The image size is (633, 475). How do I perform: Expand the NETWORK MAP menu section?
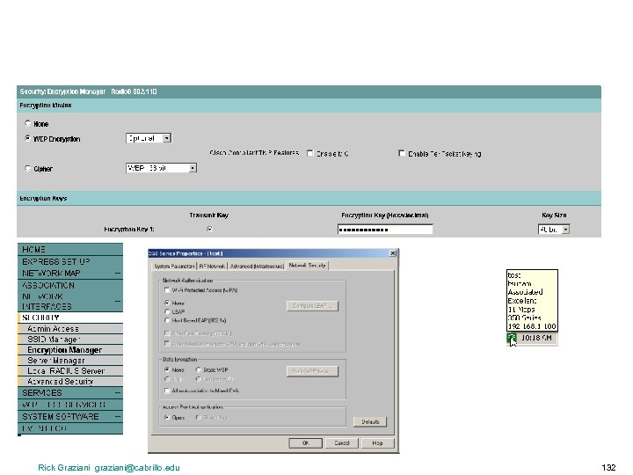point(118,274)
